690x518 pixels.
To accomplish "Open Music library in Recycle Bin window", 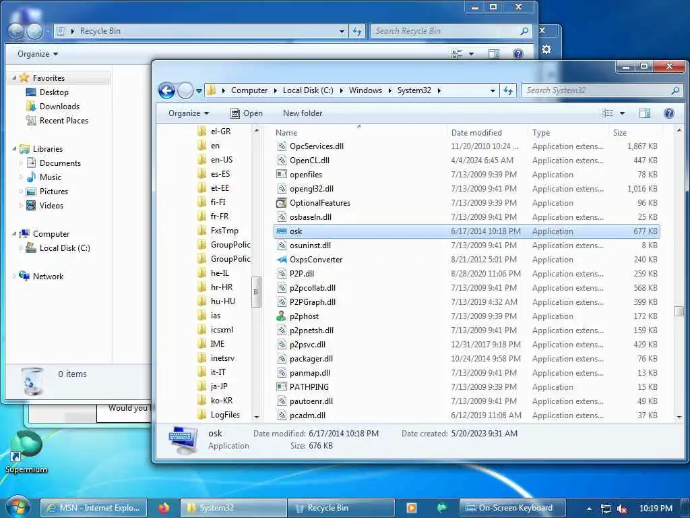I will 50,177.
